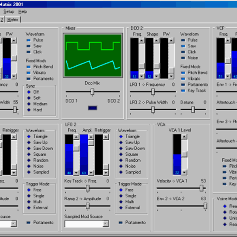Toggle the DCO 2 Saw waveform indicator
Viewport: 237px width, 237px height.
click(184, 46)
